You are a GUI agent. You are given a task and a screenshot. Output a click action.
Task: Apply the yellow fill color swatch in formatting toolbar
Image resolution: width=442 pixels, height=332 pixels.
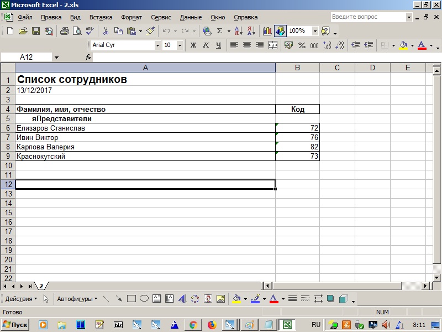pyautogui.click(x=403, y=45)
